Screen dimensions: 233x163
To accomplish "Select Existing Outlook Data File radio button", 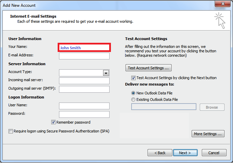I will pos(133,99).
